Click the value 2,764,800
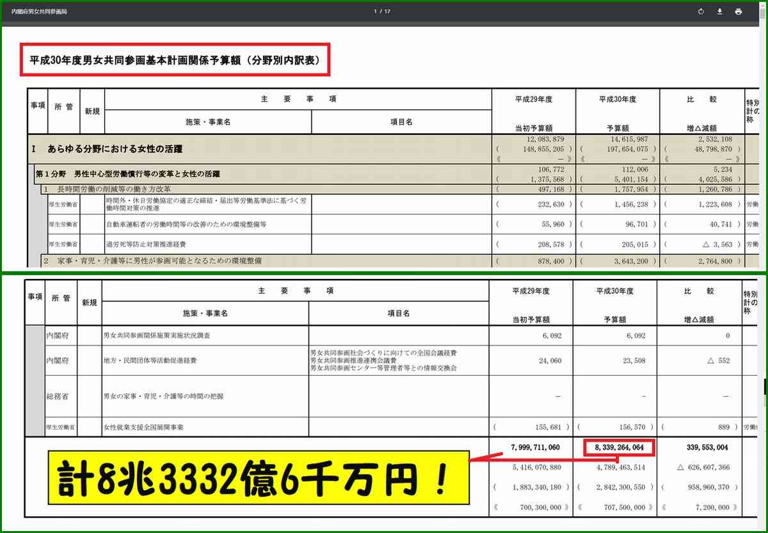This screenshot has height=533, width=768. [x=715, y=261]
